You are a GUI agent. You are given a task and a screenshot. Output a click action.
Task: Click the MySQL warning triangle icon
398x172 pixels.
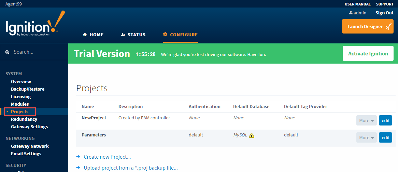[252, 135]
